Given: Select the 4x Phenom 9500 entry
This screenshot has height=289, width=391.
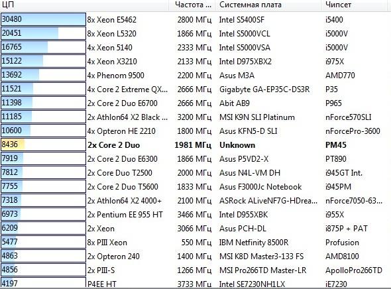Looking at the screenshot, I should pos(116,76).
